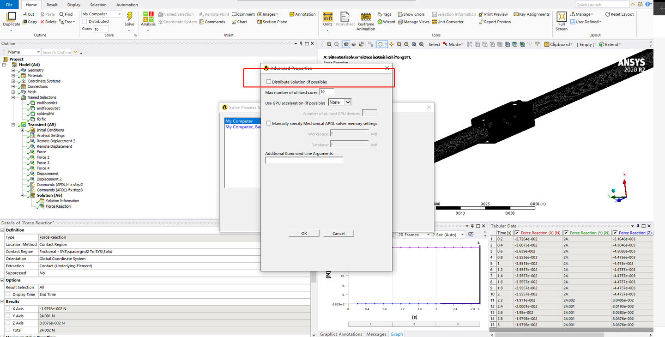
Task: Enable Distribute Solution (if possible)
Action: click(x=269, y=81)
